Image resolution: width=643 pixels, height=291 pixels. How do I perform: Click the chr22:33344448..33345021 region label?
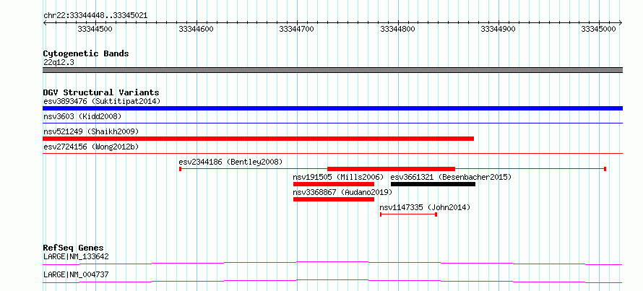tap(95, 16)
